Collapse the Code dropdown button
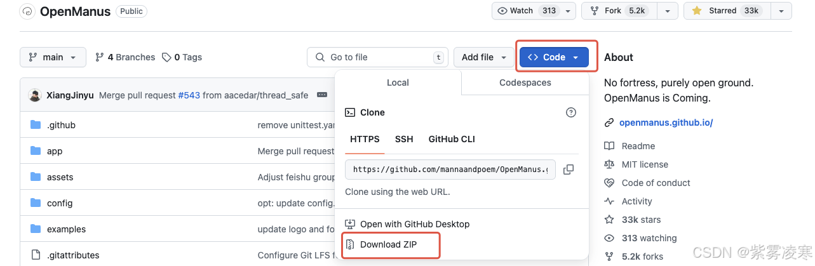The width and height of the screenshot is (815, 266). [555, 57]
